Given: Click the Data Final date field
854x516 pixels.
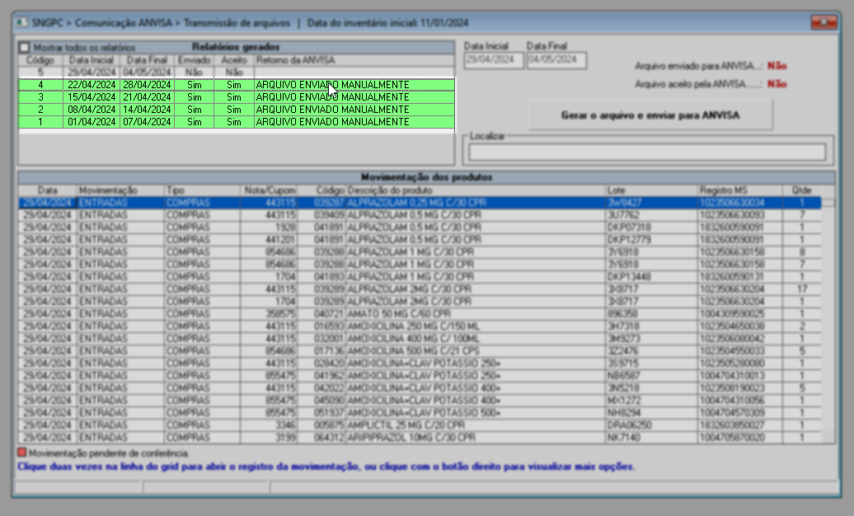Looking at the screenshot, I should pyautogui.click(x=556, y=60).
